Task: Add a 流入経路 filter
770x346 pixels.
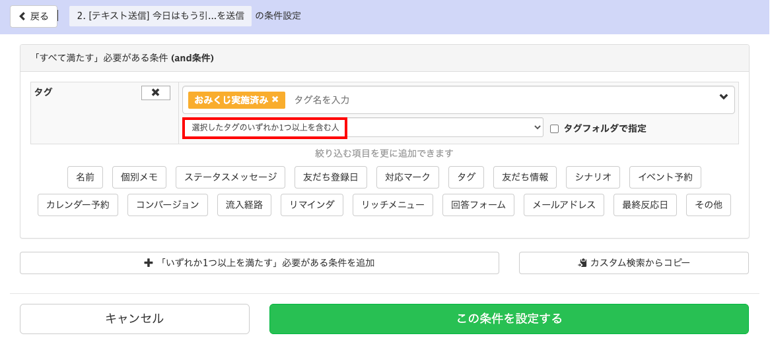Action: point(244,205)
